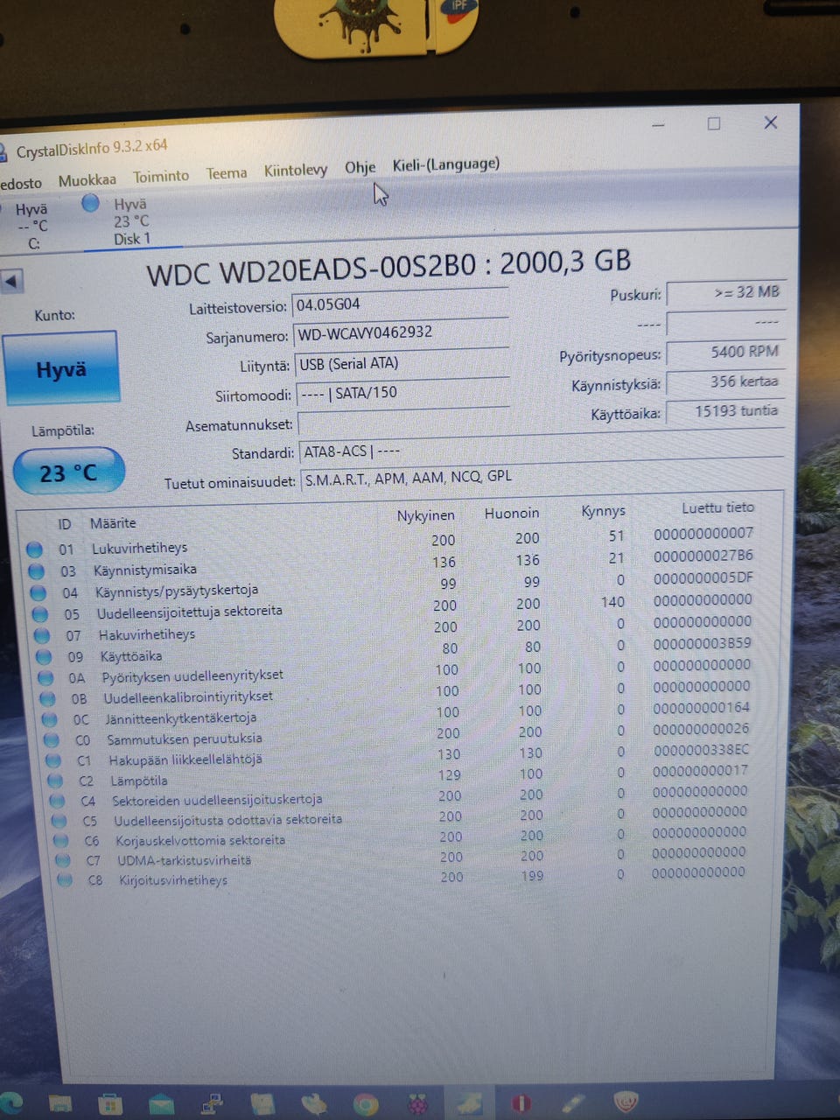Click the status icon for Hakuvirheiheys
This screenshot has height=1120, width=840.
click(41, 635)
